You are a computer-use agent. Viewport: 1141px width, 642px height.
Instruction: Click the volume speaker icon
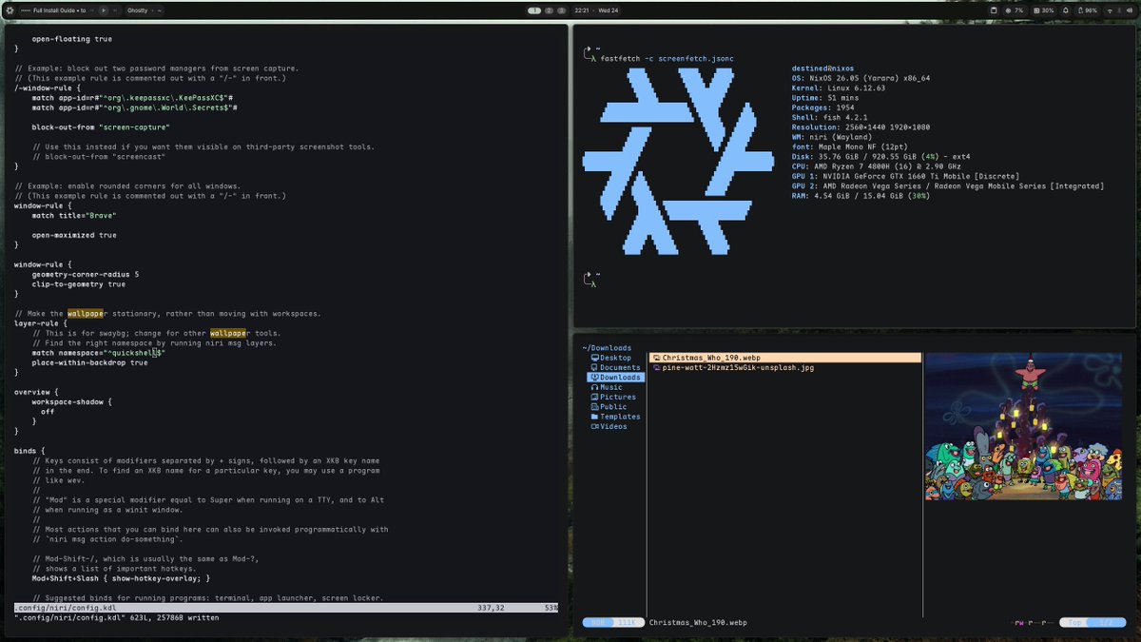[x=1130, y=10]
